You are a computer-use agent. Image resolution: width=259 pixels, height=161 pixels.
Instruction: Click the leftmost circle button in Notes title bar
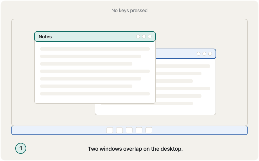click(x=138, y=37)
